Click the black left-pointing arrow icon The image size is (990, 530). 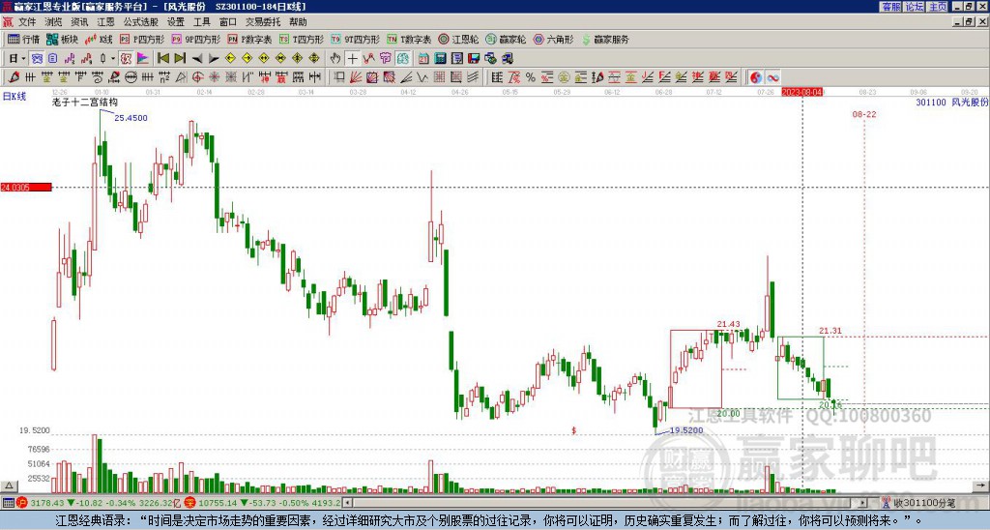[x=197, y=59]
